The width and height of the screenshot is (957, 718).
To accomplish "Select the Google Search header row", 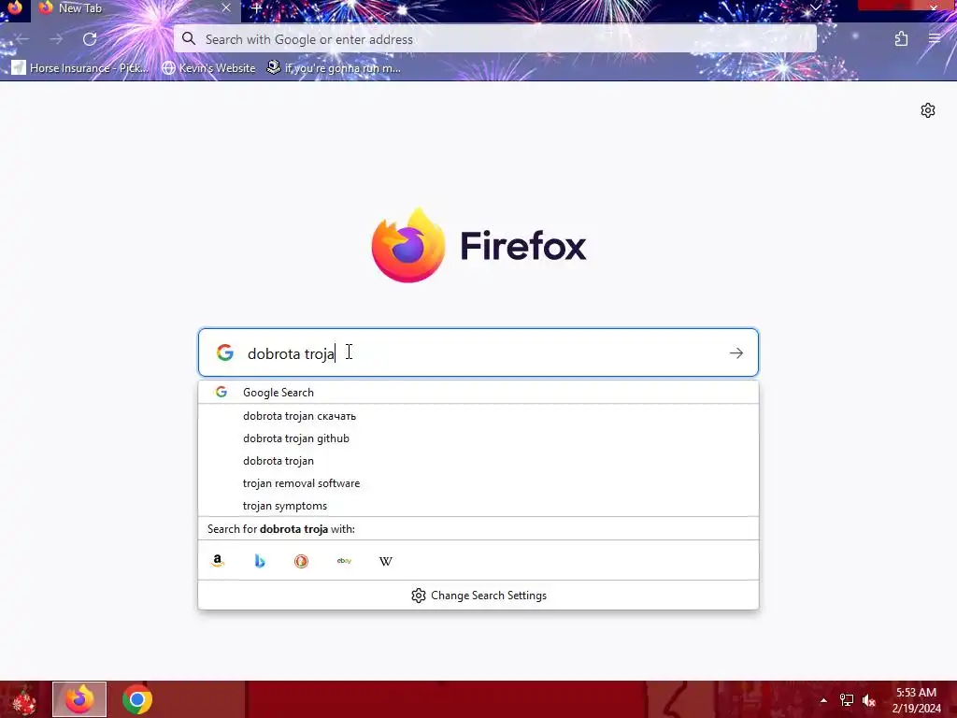I will 478,393.
